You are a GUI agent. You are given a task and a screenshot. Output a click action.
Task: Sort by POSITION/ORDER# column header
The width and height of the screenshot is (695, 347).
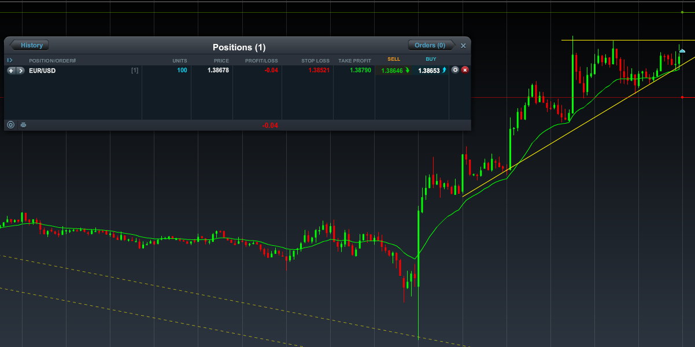(53, 61)
